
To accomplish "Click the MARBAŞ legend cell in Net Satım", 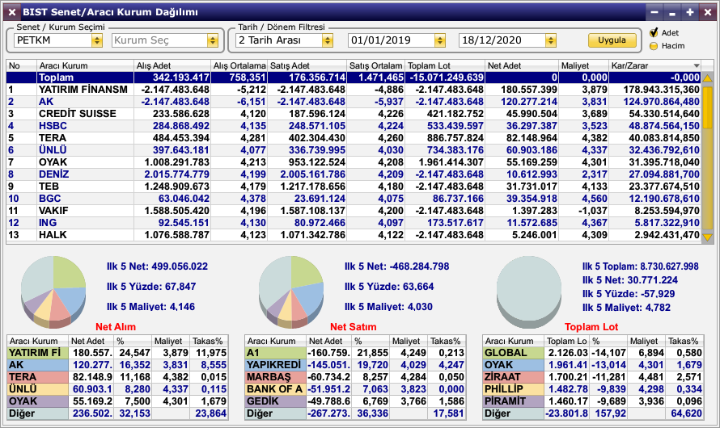I will point(276,377).
